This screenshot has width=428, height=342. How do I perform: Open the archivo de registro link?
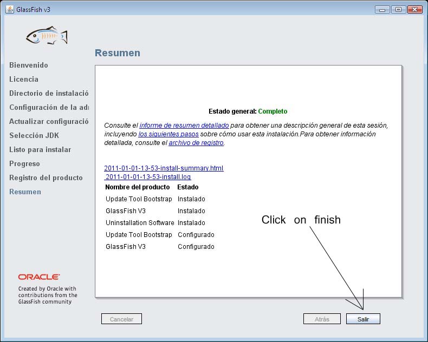click(x=196, y=143)
